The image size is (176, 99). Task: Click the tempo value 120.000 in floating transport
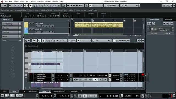tap(116, 75)
